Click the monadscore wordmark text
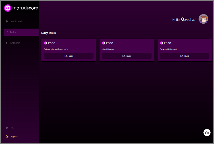 tap(25, 8)
